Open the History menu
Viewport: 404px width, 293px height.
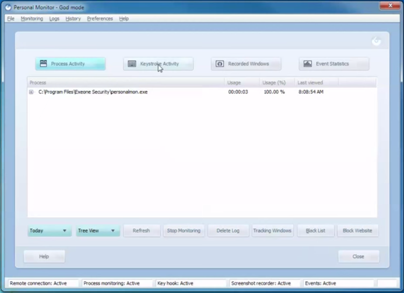coord(73,18)
